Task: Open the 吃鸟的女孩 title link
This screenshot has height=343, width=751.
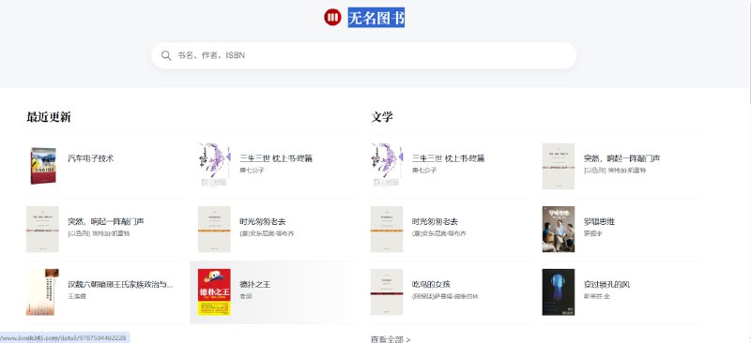Action: (x=431, y=284)
